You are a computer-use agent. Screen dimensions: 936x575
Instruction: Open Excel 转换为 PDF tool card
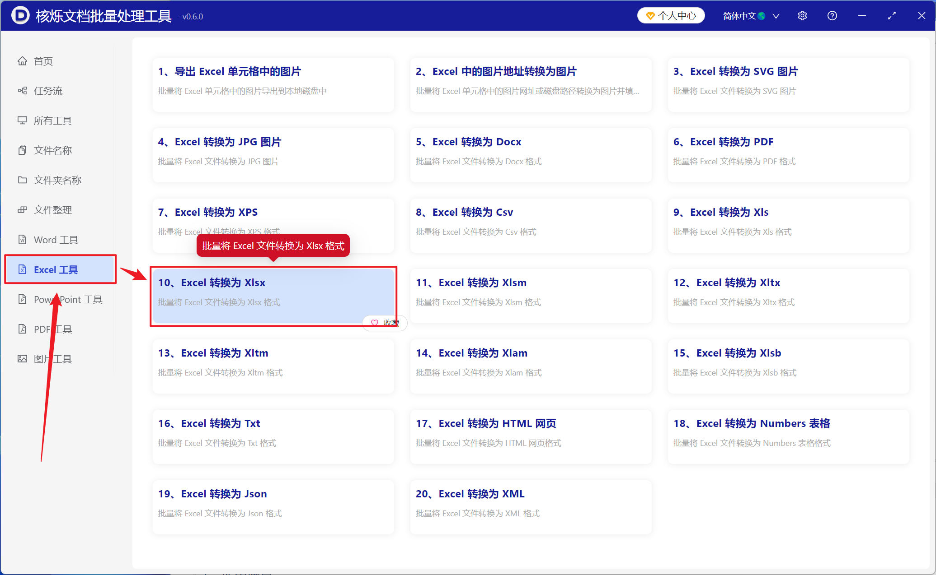click(788, 155)
